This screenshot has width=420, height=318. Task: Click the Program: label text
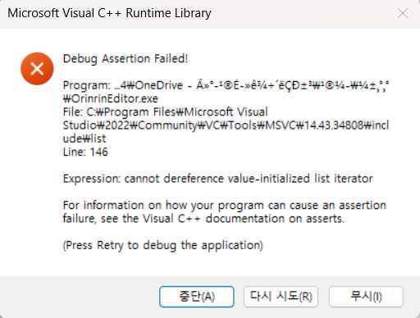tap(87, 85)
